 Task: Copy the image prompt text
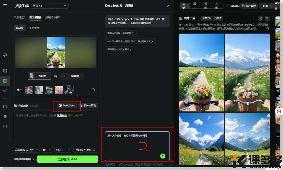coord(267,29)
